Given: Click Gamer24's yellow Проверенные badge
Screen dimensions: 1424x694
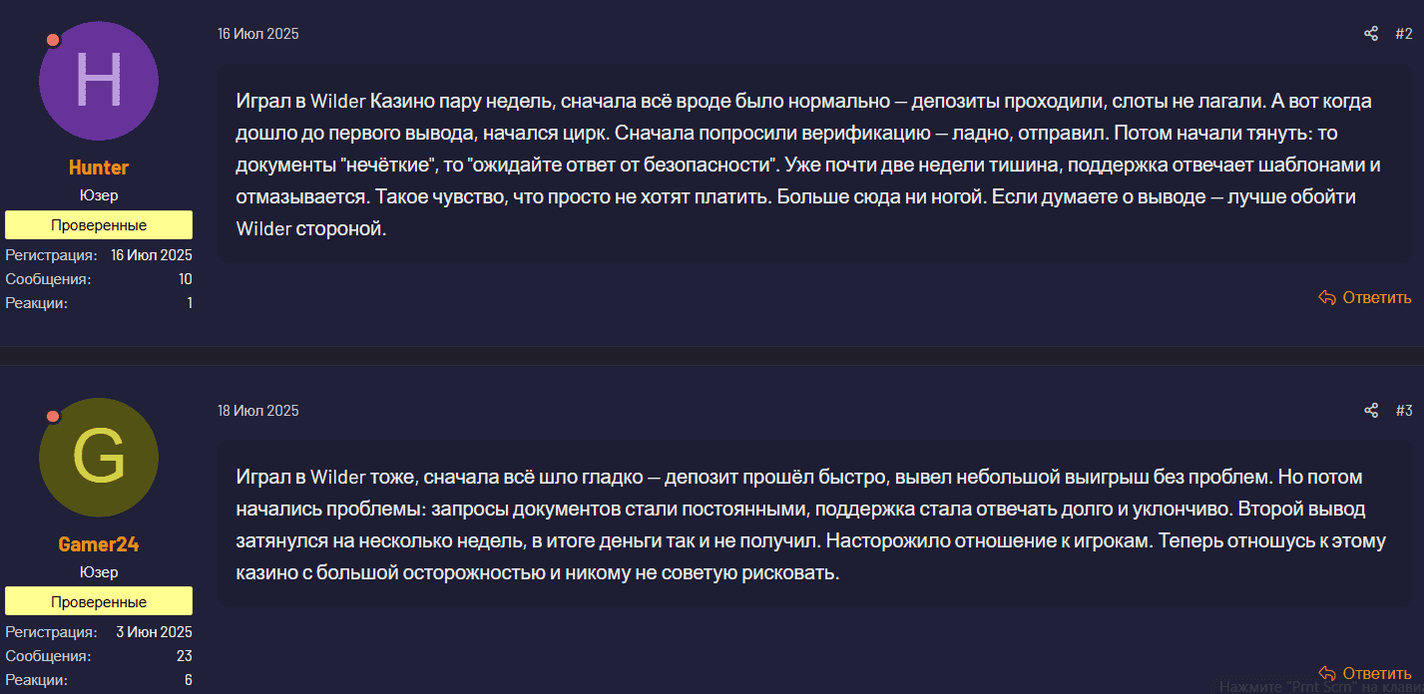Looking at the screenshot, I should click(x=99, y=602).
